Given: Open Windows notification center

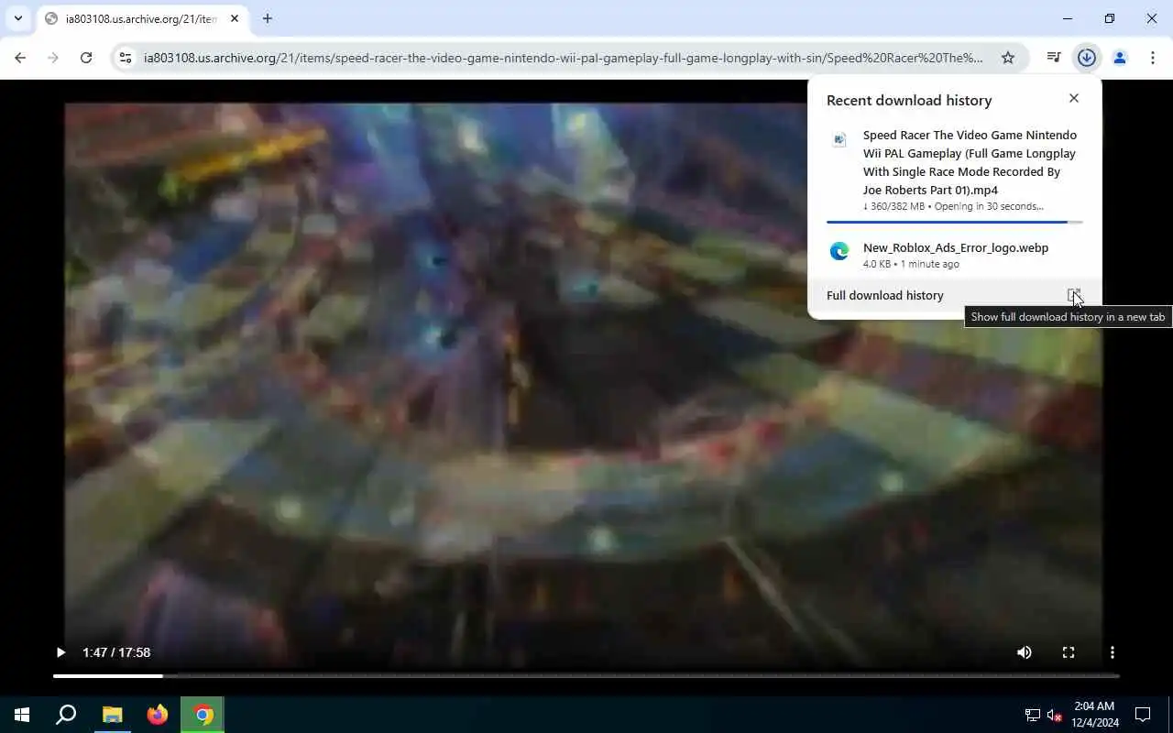Looking at the screenshot, I should click(x=1143, y=715).
